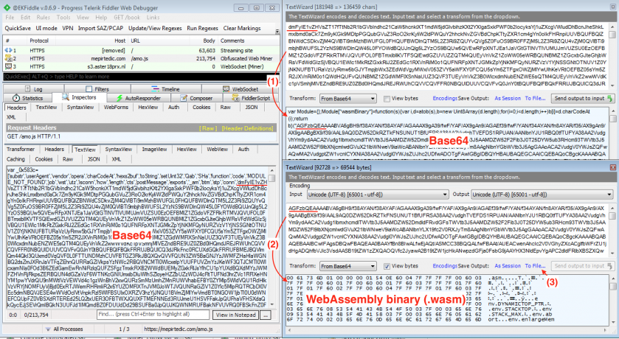Screen dimensions: 619x339
Task: Click As Session link in upper TextWizard
Action: [508, 98]
